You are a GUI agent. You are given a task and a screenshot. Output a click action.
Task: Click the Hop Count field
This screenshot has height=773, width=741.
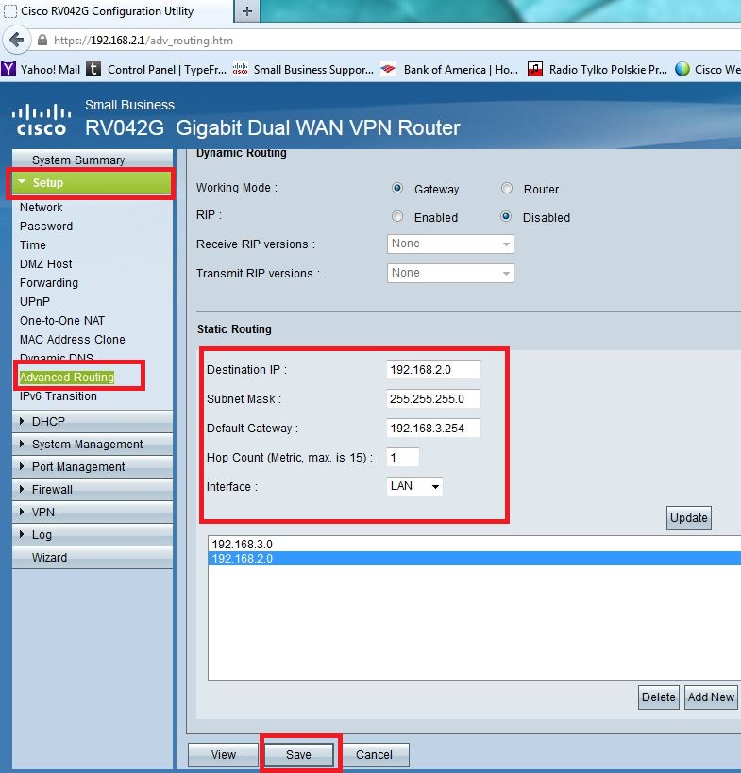pyautogui.click(x=403, y=457)
